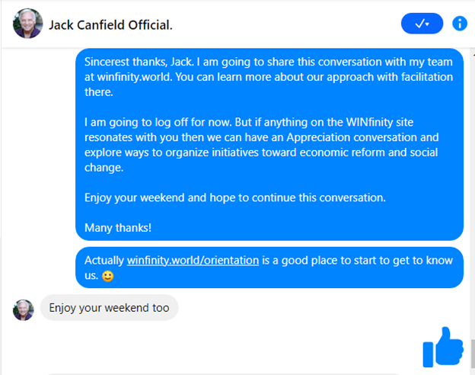Viewport: 475px width, 375px height.
Task: Open the winfinity.world/orientation link
Action: pos(193,260)
